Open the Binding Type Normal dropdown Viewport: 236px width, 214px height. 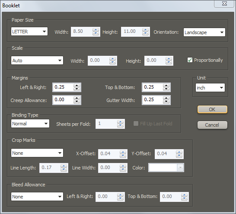point(30,124)
